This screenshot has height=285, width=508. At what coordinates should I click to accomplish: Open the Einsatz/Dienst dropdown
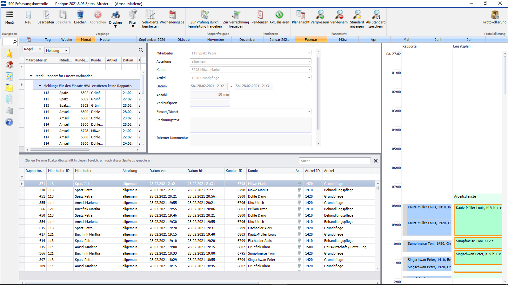pos(309,112)
